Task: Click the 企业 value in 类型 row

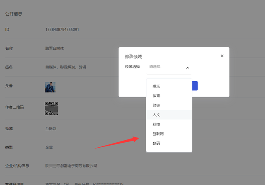Action: pyautogui.click(x=49, y=147)
